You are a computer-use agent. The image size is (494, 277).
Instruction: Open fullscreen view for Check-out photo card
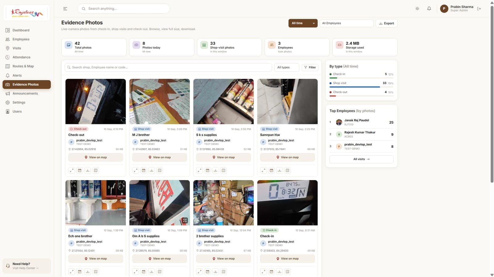pyautogui.click(x=72, y=171)
